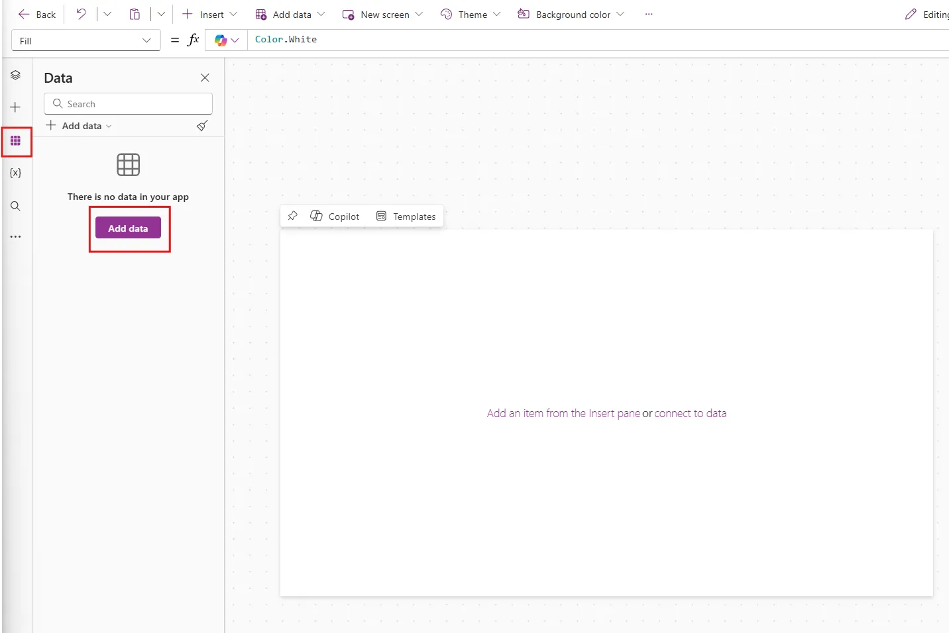949x633 pixels.
Task: Close the Data pane
Action: tap(205, 78)
